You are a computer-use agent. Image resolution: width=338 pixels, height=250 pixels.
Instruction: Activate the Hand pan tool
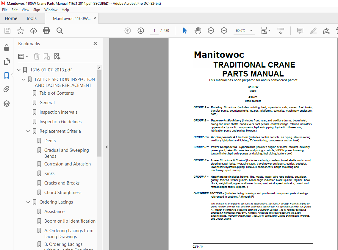pyautogui.click(x=198, y=31)
